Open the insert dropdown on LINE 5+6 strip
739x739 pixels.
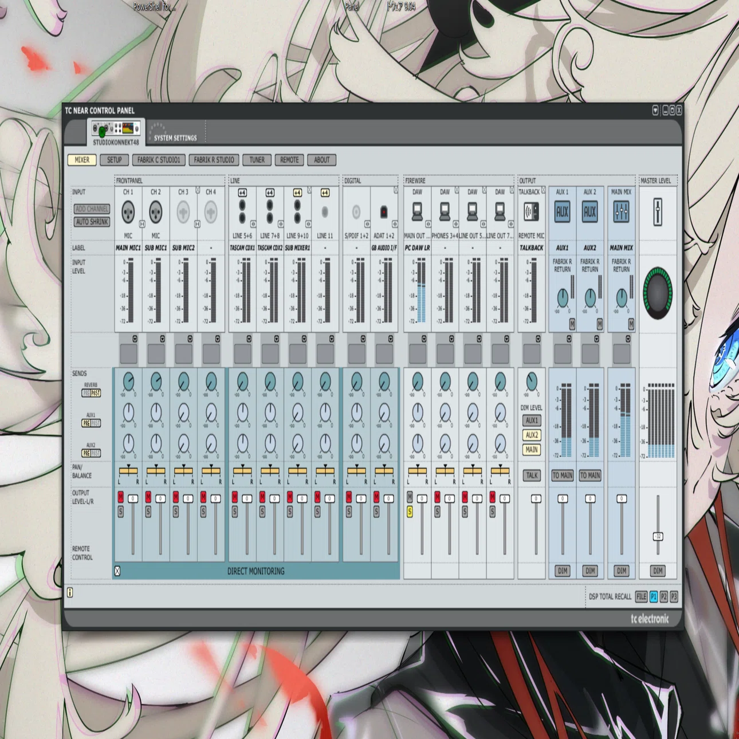click(249, 339)
